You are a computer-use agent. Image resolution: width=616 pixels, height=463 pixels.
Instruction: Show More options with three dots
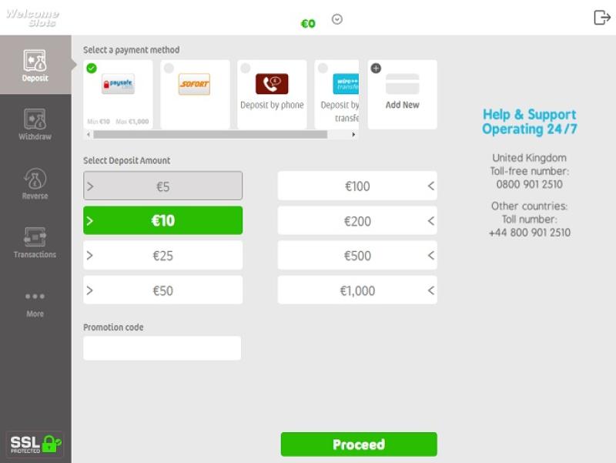(x=35, y=297)
